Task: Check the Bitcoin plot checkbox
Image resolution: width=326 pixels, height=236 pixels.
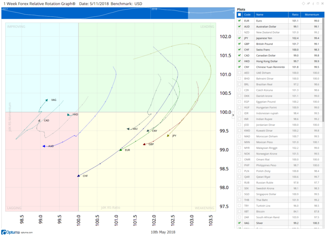Action: coord(239,211)
